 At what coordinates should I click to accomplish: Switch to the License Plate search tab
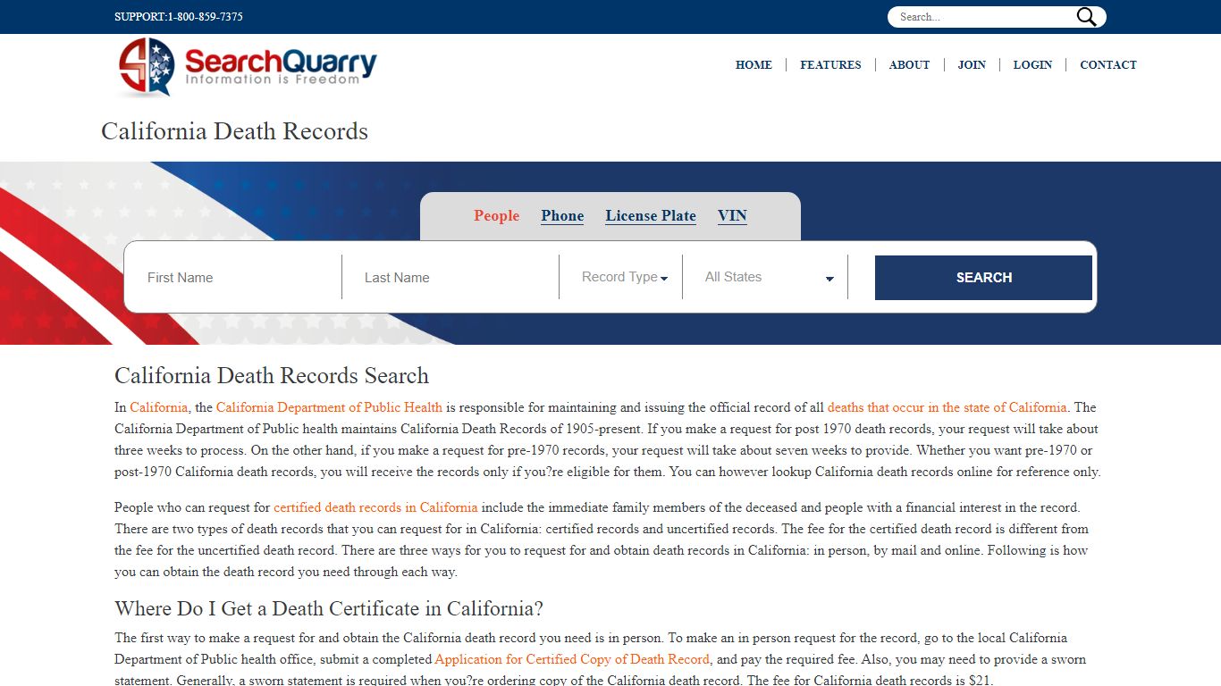coord(651,216)
